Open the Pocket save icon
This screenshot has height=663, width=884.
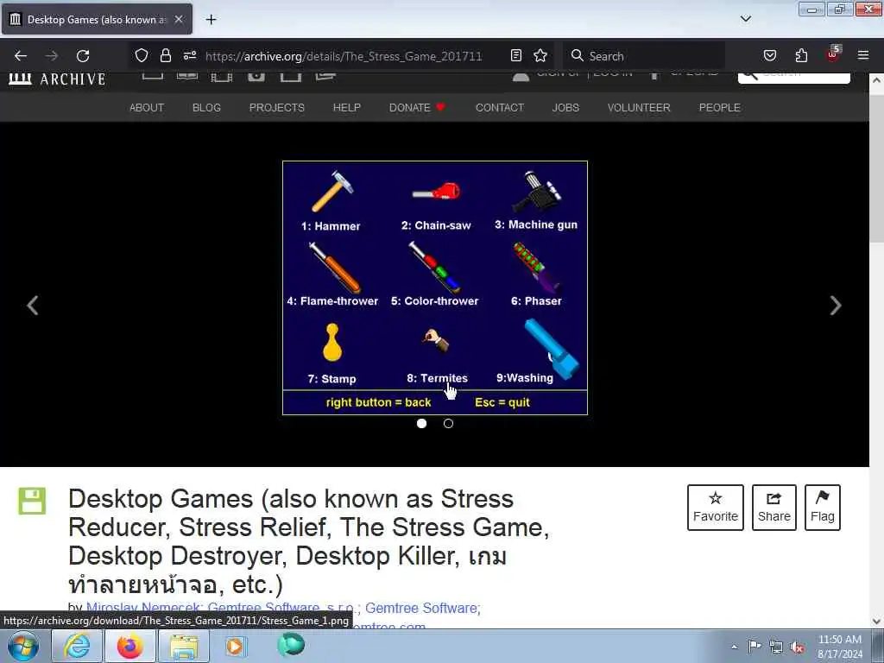tap(769, 55)
